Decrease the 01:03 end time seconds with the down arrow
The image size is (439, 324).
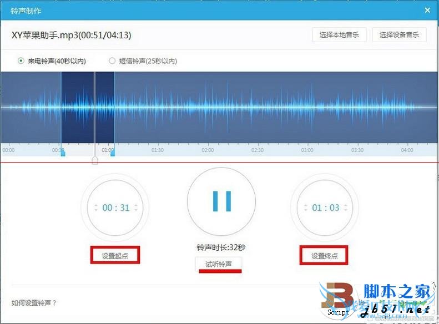pyautogui.click(x=346, y=210)
